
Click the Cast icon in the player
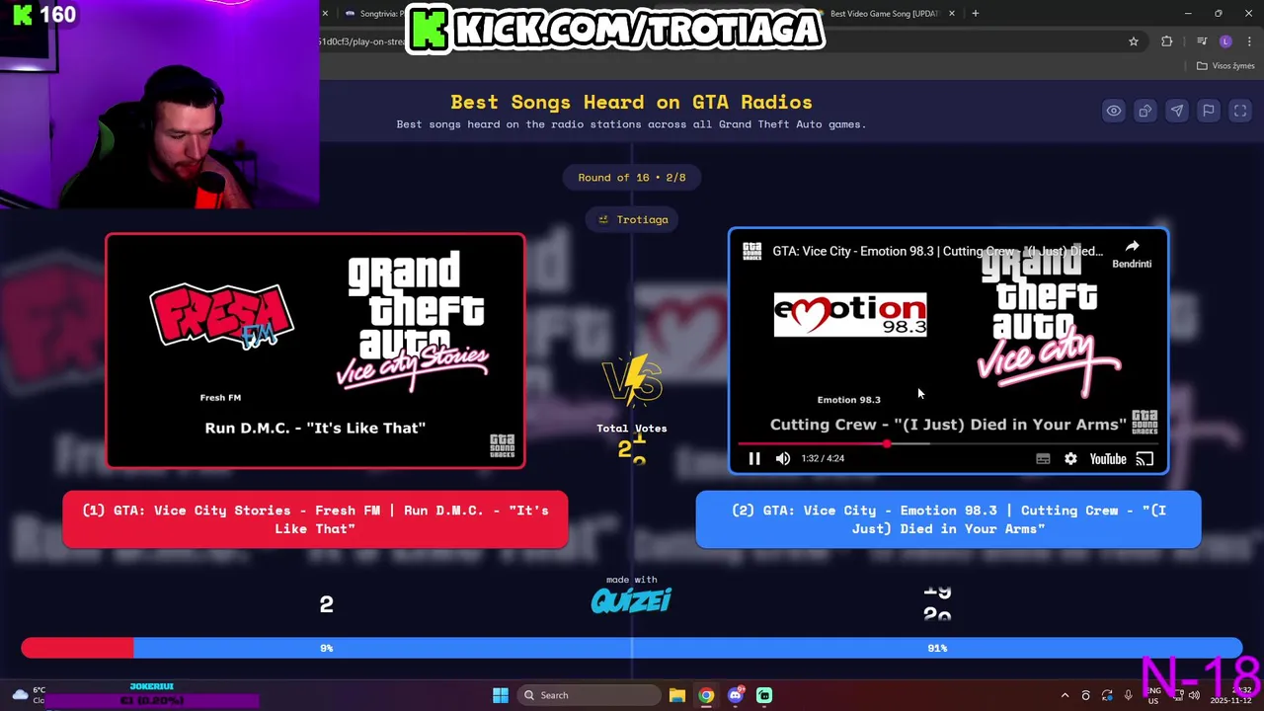coord(1145,458)
